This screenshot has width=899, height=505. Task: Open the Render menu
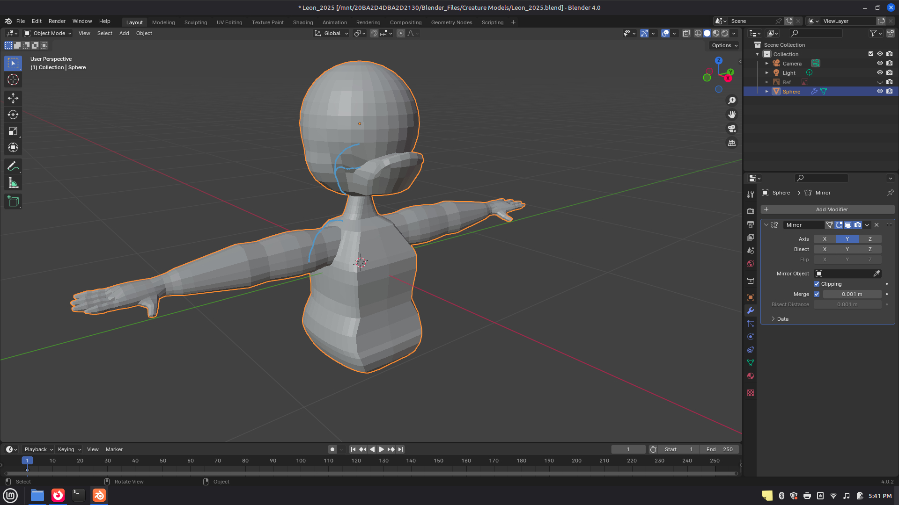pos(57,21)
